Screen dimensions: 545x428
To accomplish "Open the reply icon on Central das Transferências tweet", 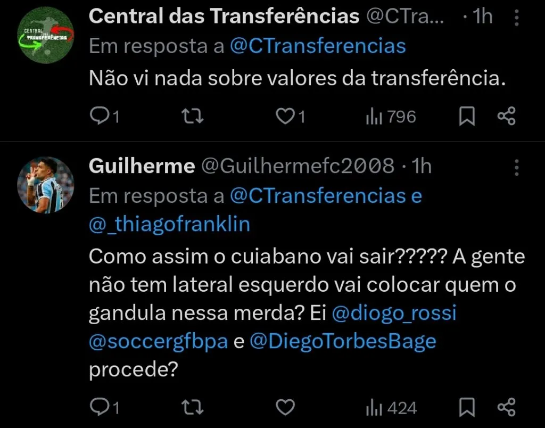I will (x=101, y=116).
